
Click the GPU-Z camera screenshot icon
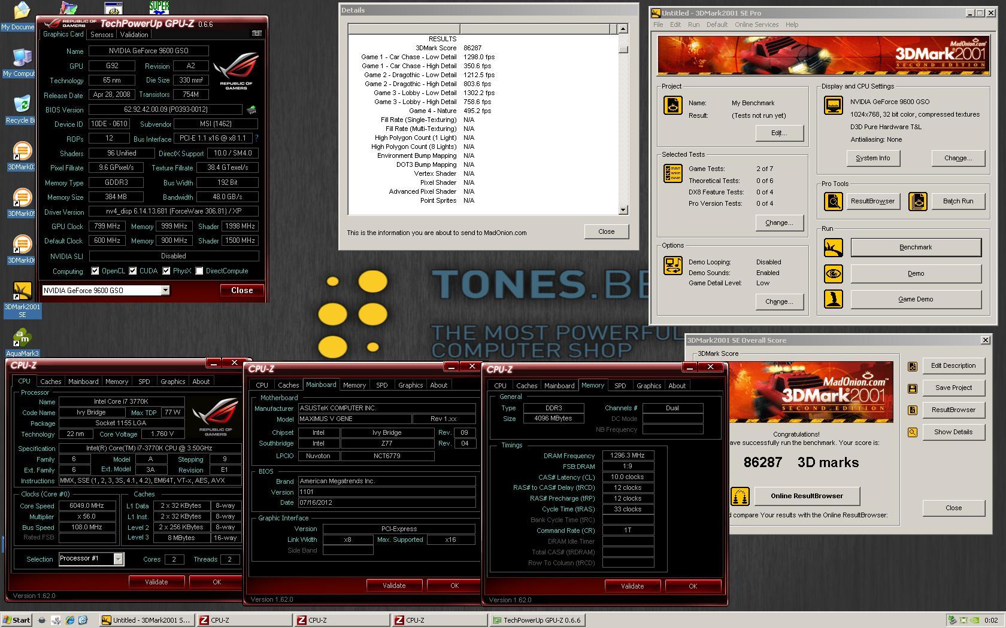(257, 33)
